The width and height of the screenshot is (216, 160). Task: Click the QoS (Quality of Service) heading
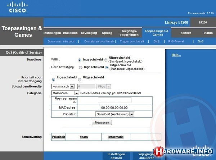coord(24,52)
